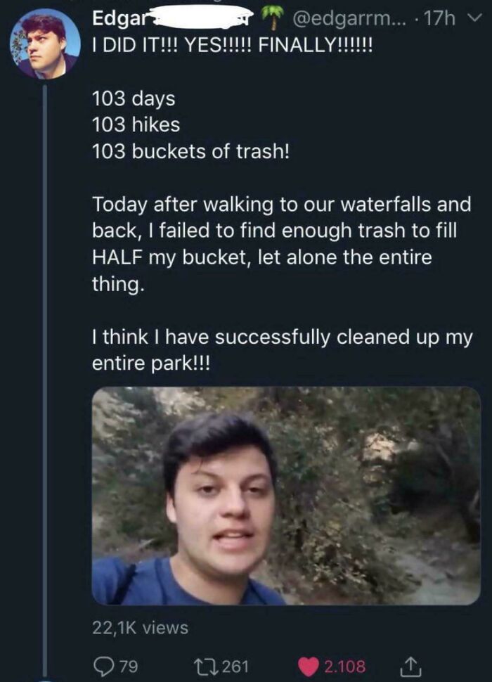
Task: Click the 'I DID IT!!!' tweet text
Action: click(233, 43)
